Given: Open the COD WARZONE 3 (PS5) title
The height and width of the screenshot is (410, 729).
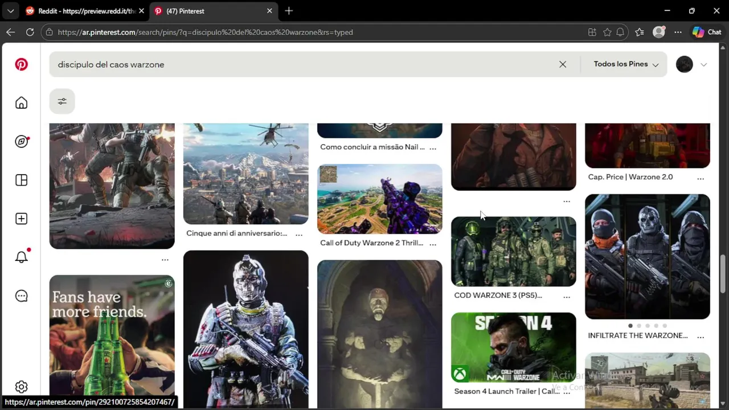Looking at the screenshot, I should click(x=498, y=295).
